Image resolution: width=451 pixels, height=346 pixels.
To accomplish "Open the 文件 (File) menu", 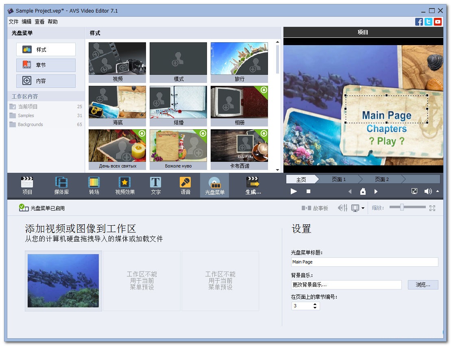I will [13, 22].
